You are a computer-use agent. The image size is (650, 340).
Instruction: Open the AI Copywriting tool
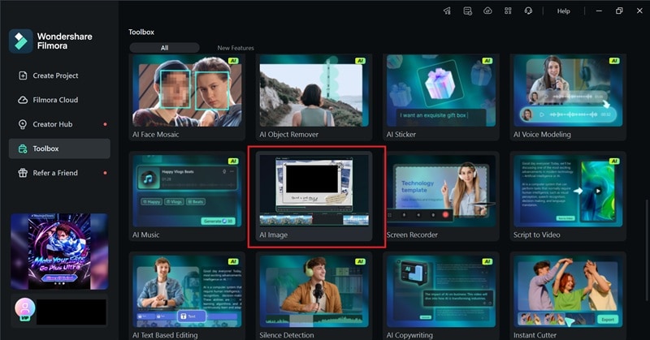(x=441, y=296)
